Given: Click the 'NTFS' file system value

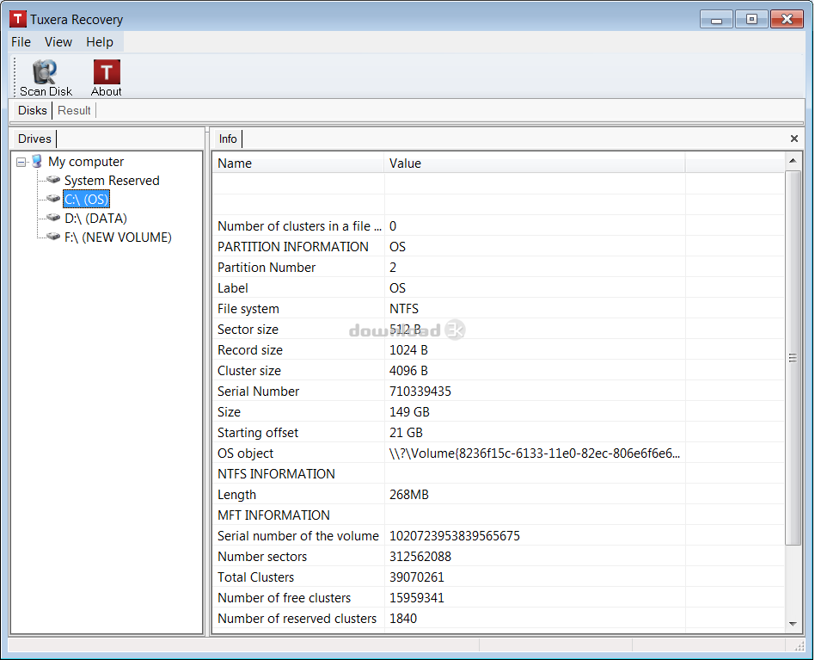Looking at the screenshot, I should click(404, 309).
